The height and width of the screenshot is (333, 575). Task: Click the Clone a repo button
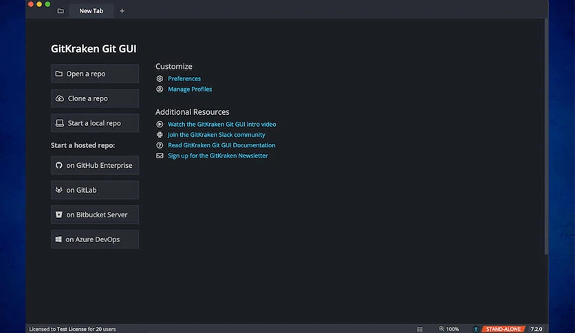point(95,98)
